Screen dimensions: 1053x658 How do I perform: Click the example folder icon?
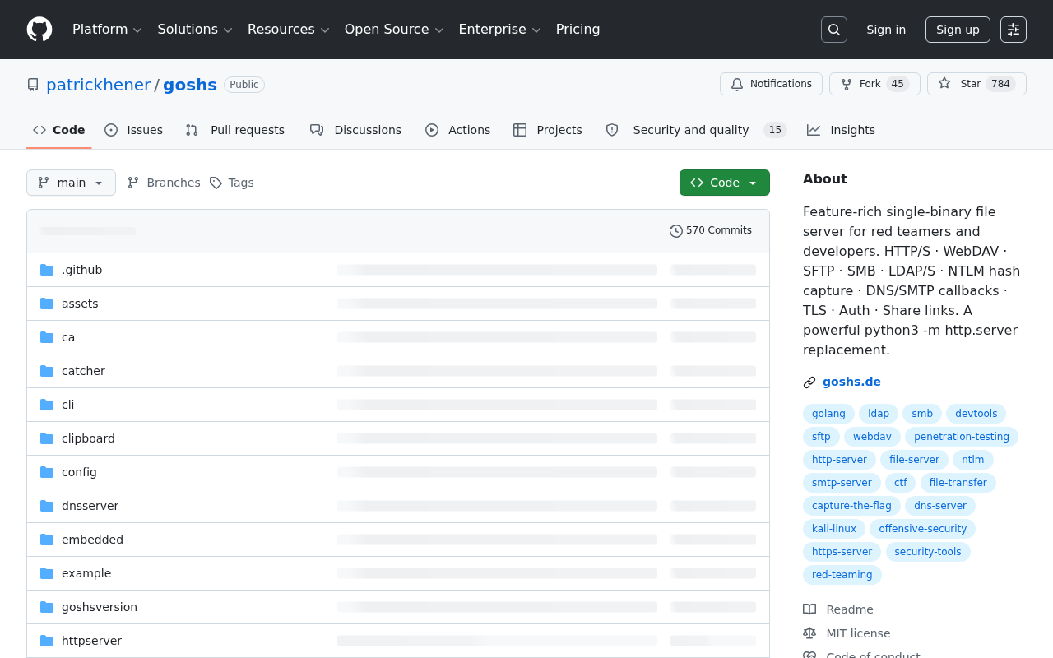(x=47, y=573)
